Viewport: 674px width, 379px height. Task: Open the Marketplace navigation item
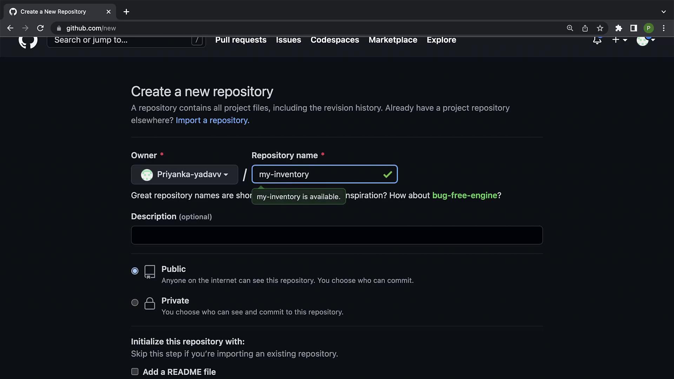[393, 40]
